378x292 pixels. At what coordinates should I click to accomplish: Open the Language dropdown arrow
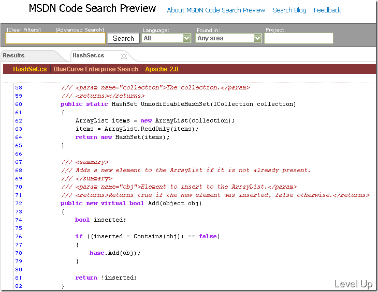[x=186, y=38]
